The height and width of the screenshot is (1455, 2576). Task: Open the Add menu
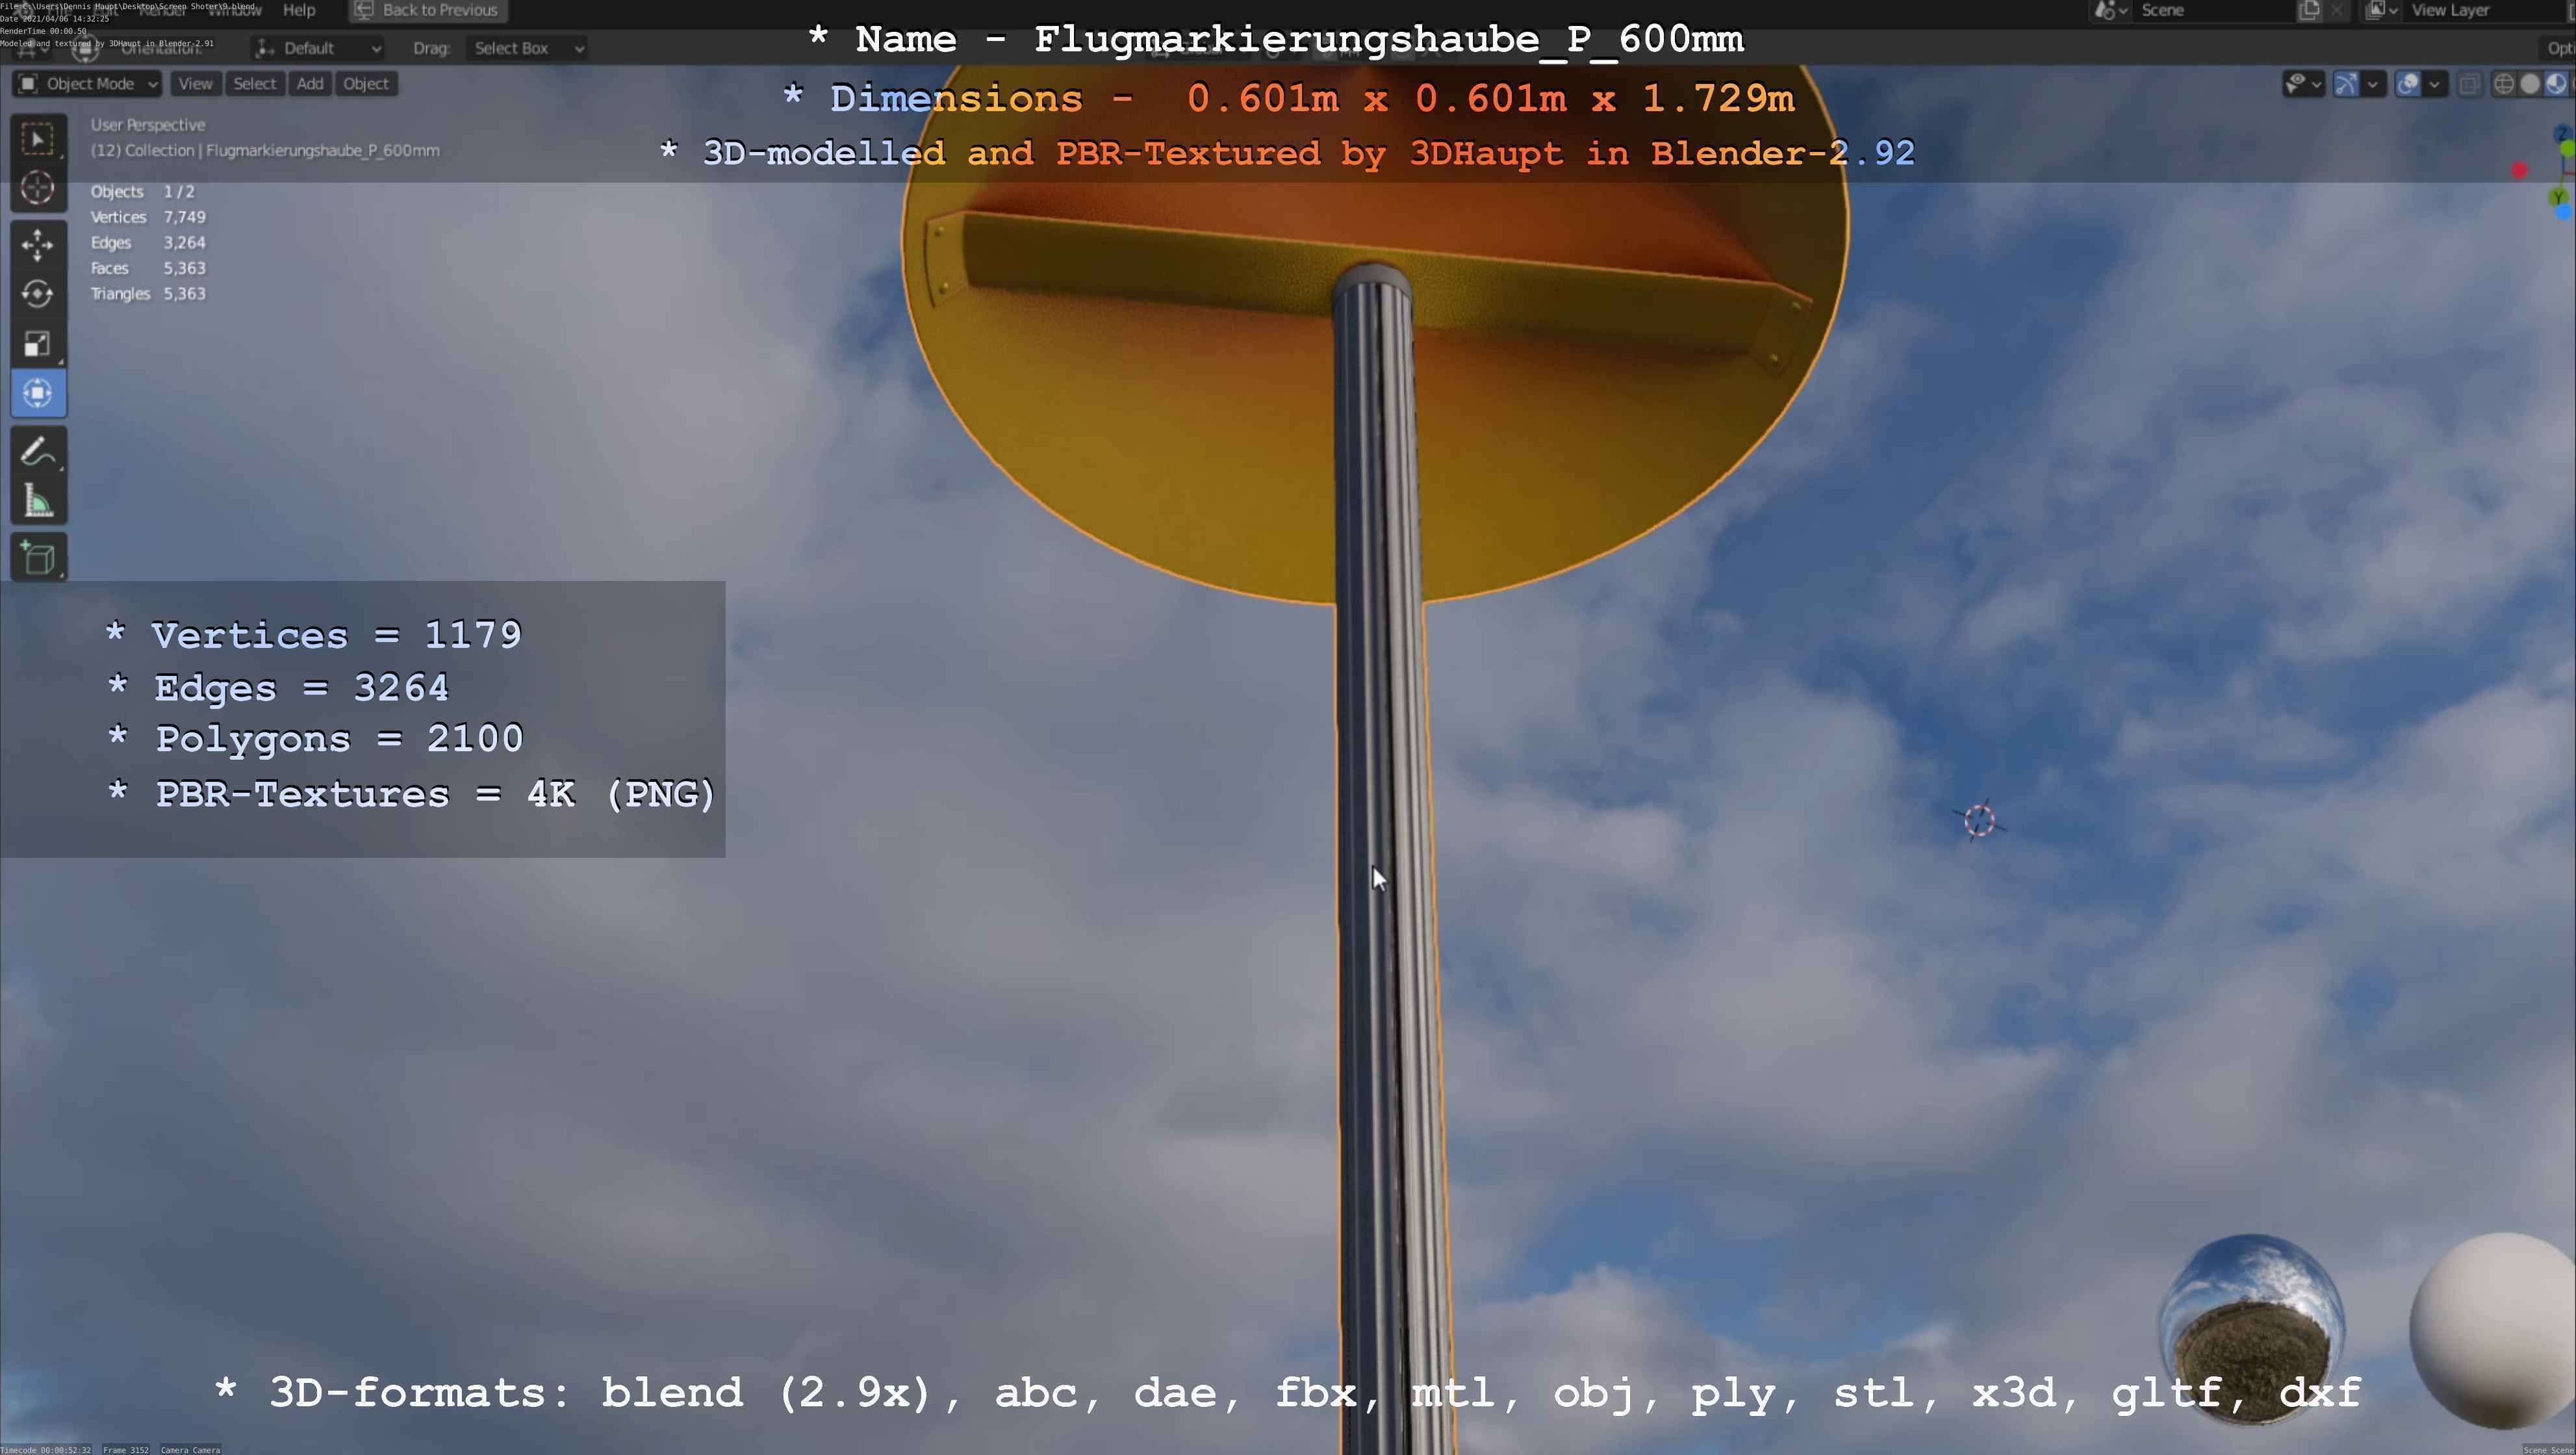coord(310,84)
